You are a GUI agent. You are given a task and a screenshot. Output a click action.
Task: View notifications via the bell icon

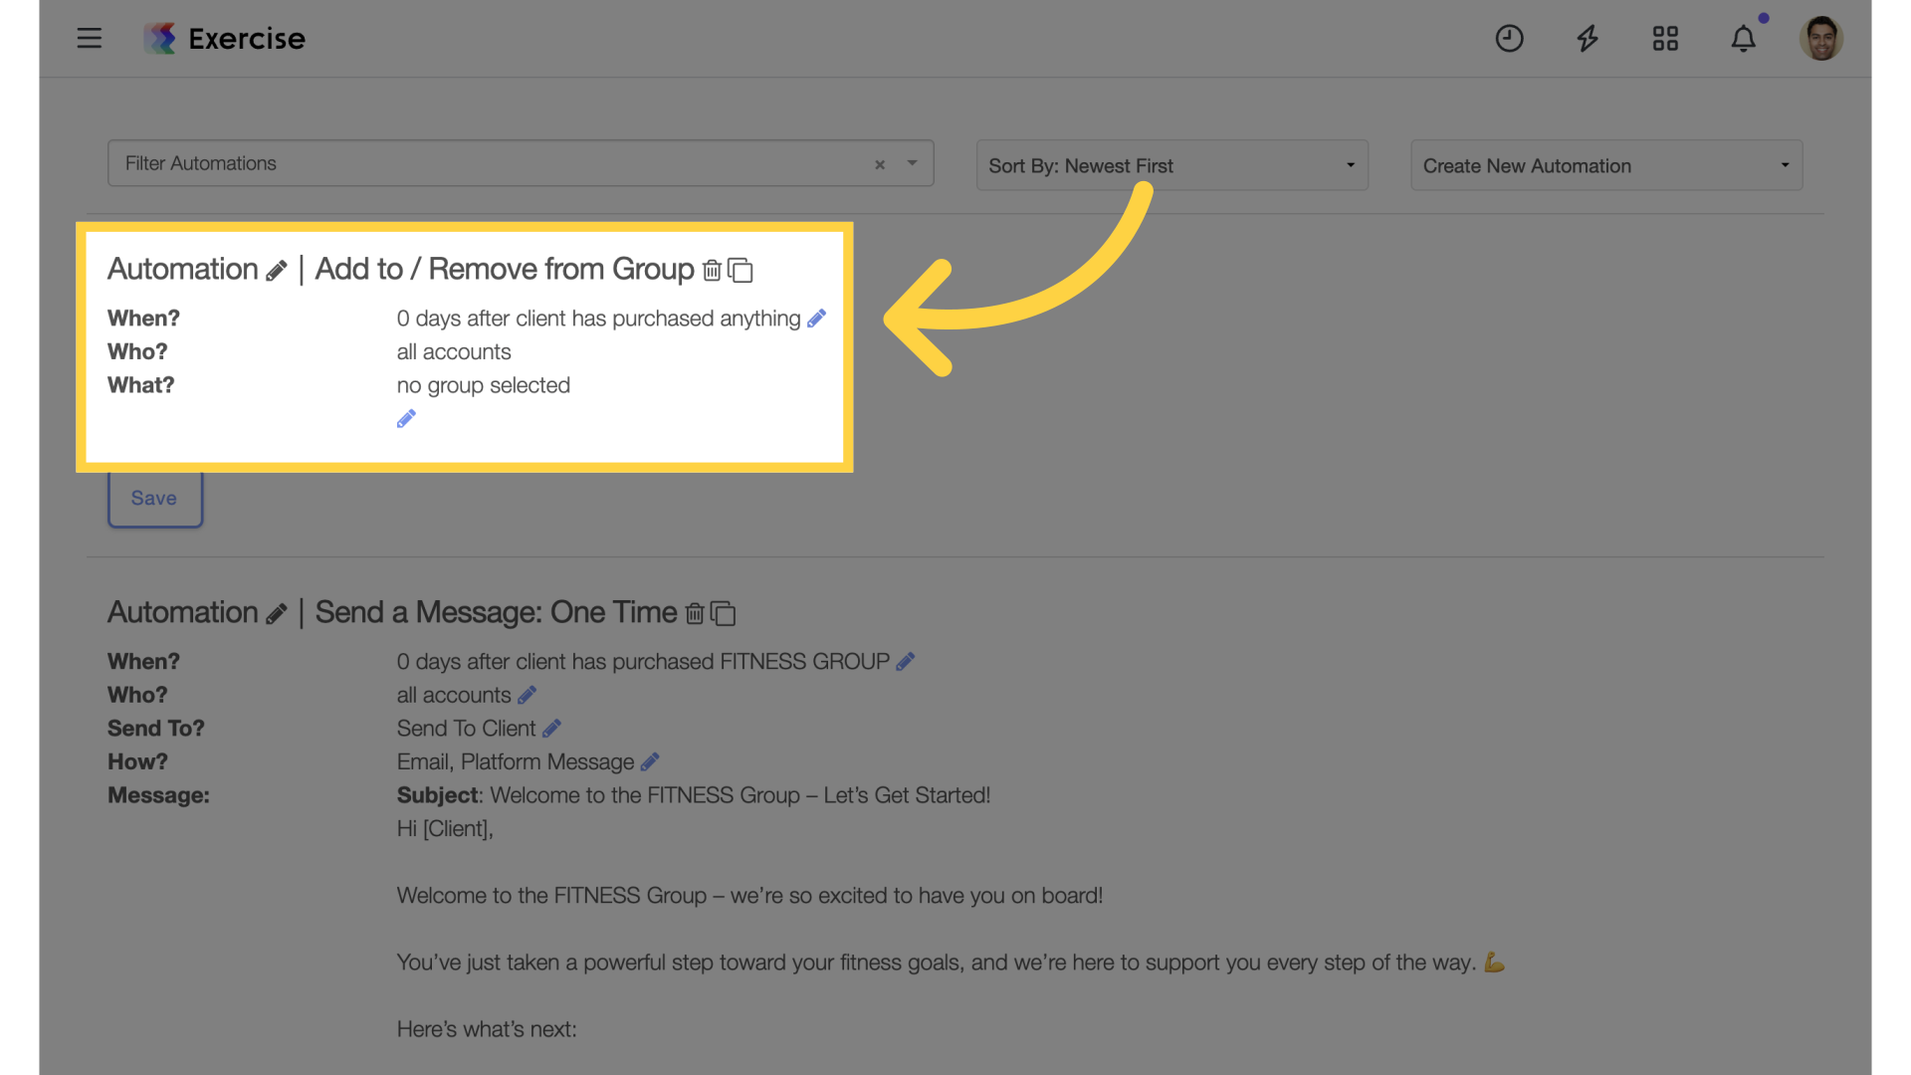coord(1743,39)
